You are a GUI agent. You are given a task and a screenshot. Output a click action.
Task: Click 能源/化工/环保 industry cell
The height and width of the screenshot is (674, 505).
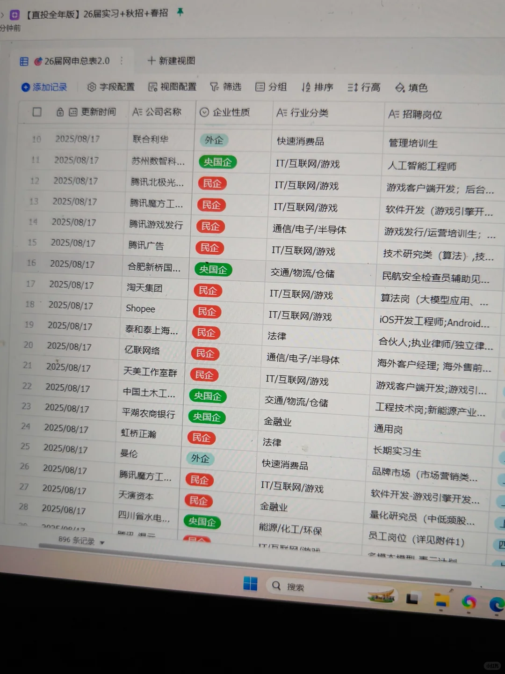point(290,529)
